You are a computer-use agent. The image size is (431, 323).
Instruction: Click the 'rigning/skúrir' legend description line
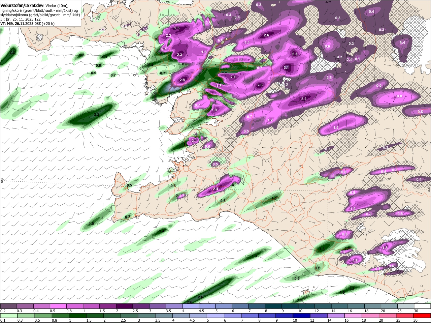tap(39, 10)
